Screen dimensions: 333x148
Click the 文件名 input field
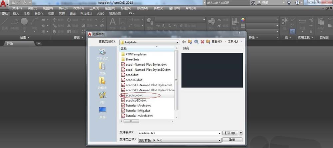click(x=178, y=133)
